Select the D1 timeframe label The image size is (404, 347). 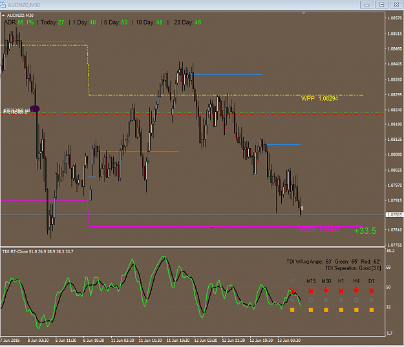371,281
